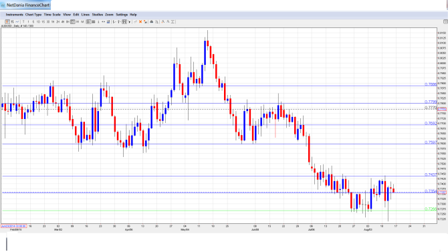The height and width of the screenshot is (252, 448).
Task: Click the orange-dot list icon beside the X
Action: [145, 21]
